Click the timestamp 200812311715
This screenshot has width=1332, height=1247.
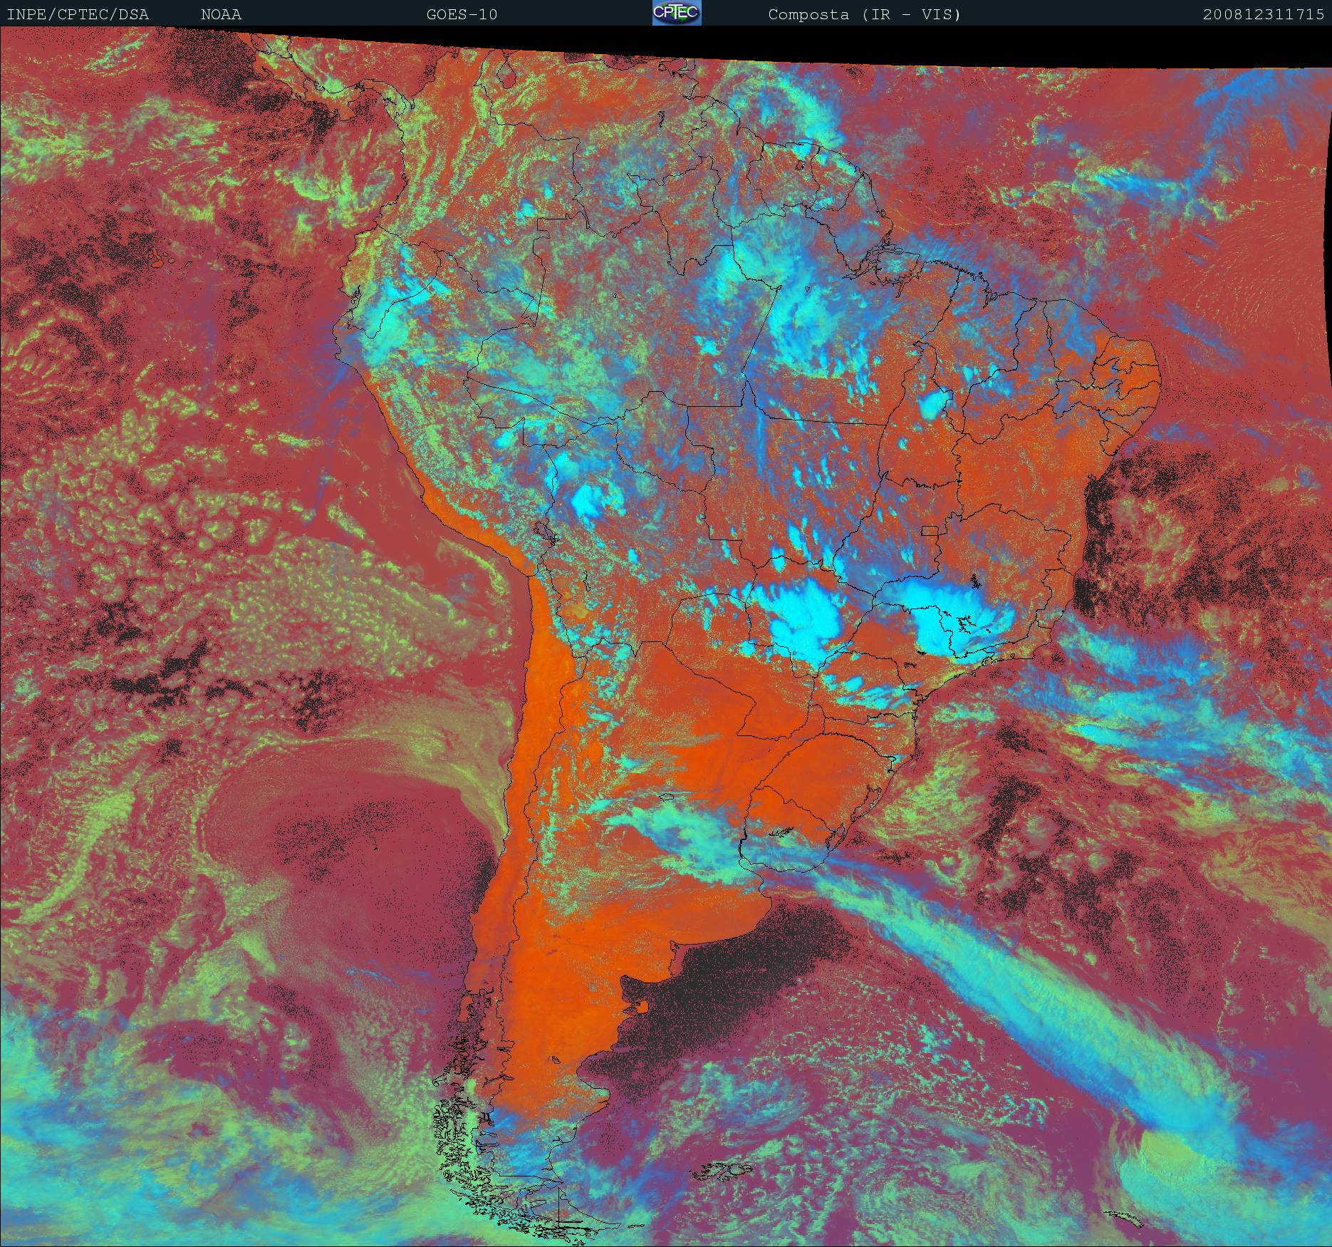pos(1264,14)
